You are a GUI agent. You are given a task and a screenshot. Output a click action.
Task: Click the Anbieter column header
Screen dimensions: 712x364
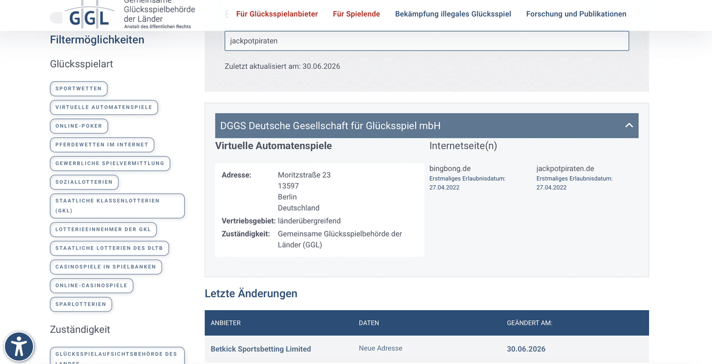[x=225, y=323]
